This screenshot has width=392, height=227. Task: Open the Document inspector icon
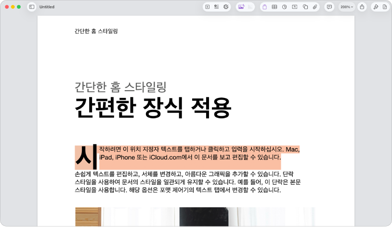click(385, 7)
